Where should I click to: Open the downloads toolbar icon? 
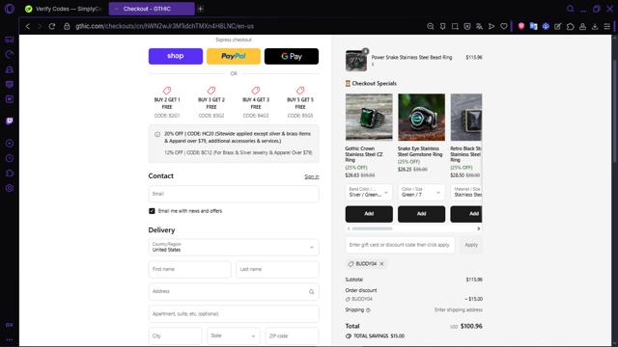[x=595, y=26]
